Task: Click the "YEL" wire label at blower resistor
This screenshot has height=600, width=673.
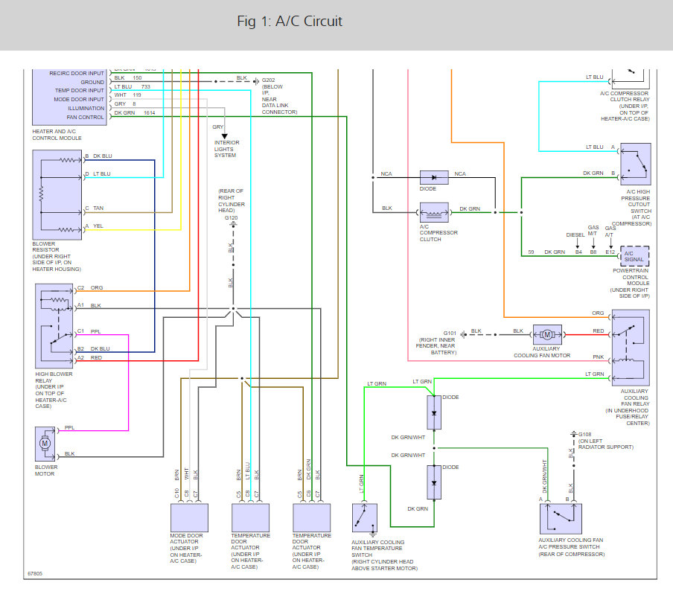Action: (x=98, y=226)
